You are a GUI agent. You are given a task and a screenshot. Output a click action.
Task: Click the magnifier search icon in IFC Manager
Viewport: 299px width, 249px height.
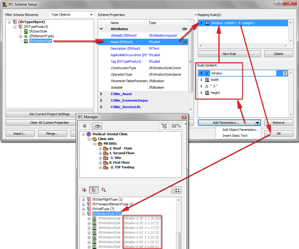[103, 190]
